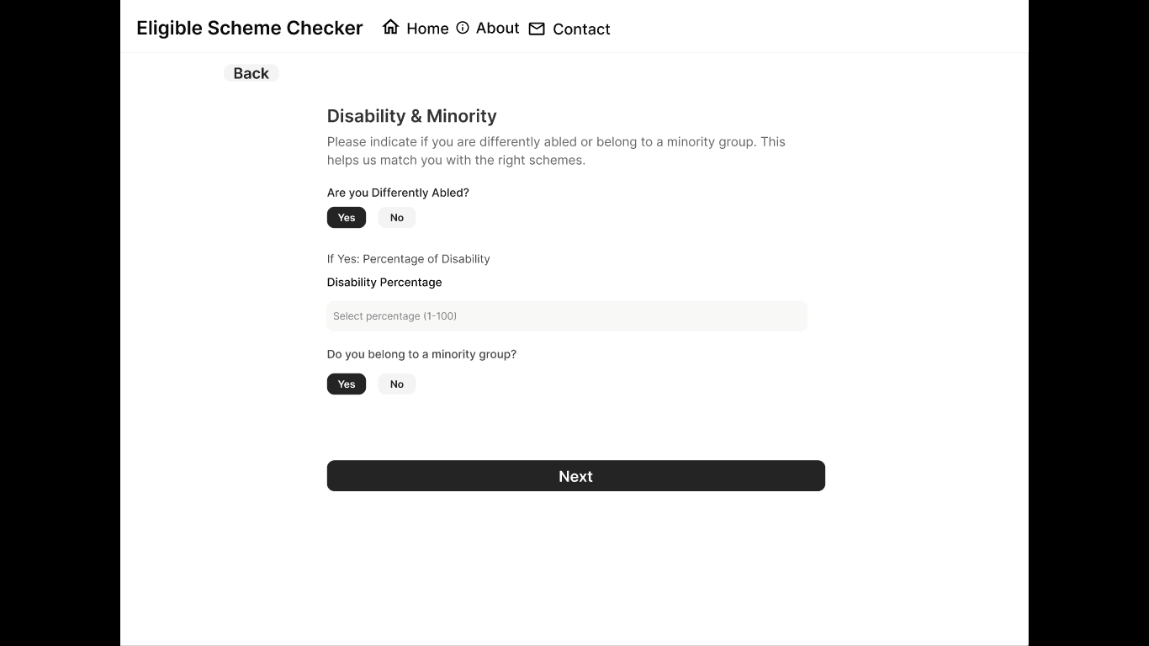Go back using the Back button

(x=251, y=73)
